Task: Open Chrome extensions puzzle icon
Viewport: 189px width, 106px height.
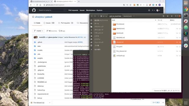Action: (x=156, y=5)
